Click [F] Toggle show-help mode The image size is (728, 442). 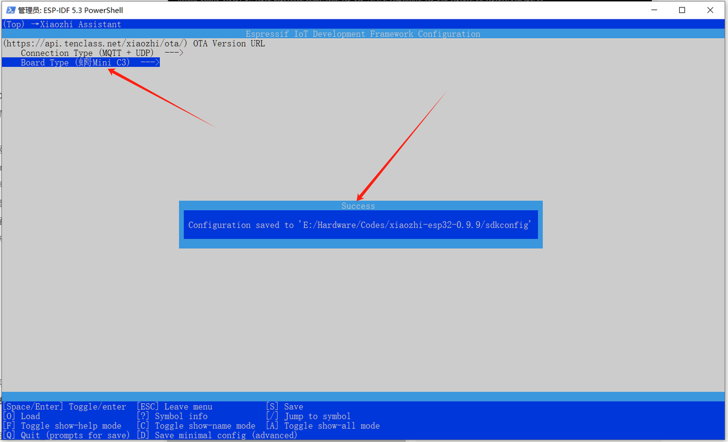click(62, 426)
